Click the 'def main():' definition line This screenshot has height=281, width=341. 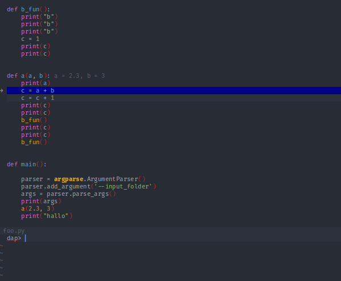click(x=27, y=165)
